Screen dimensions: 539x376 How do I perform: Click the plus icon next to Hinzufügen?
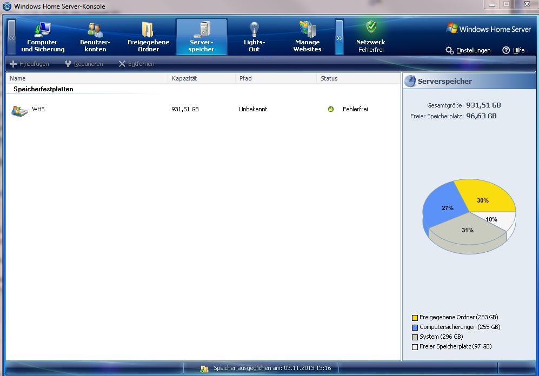pyautogui.click(x=13, y=64)
